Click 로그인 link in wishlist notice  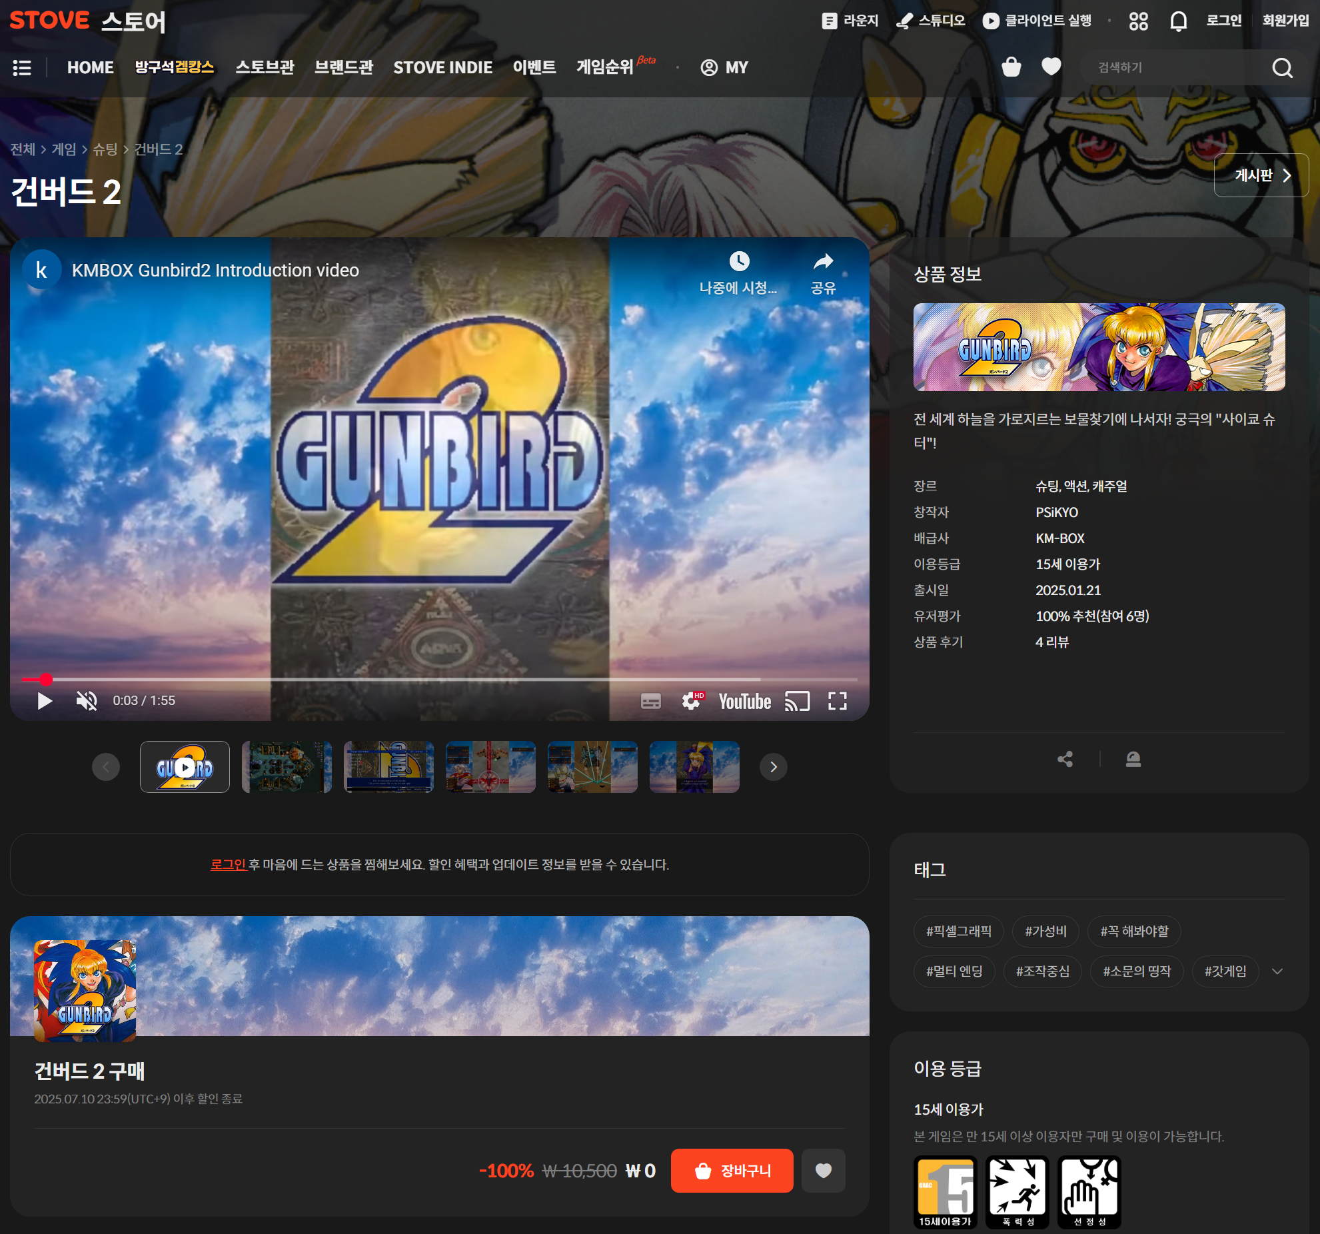[x=228, y=864]
